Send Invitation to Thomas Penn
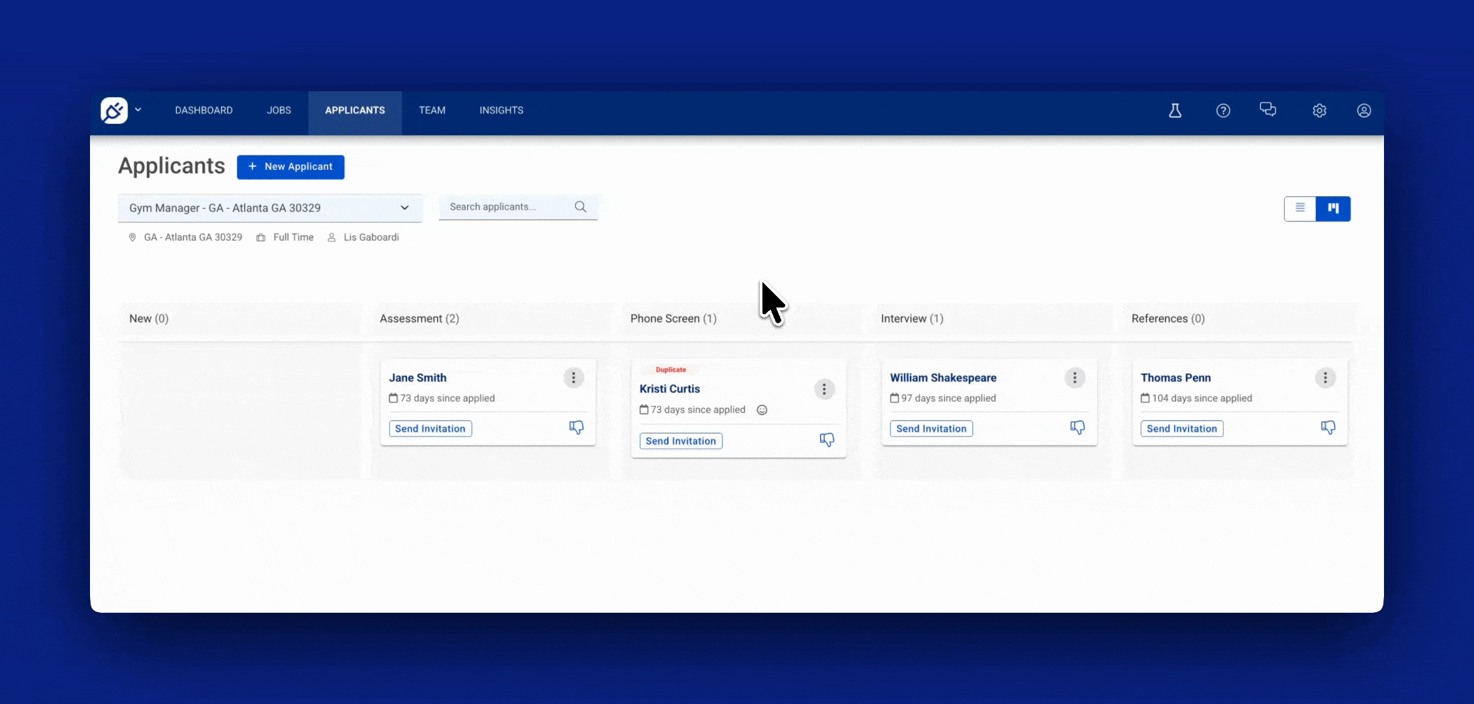The image size is (1474, 704). 1181,428
